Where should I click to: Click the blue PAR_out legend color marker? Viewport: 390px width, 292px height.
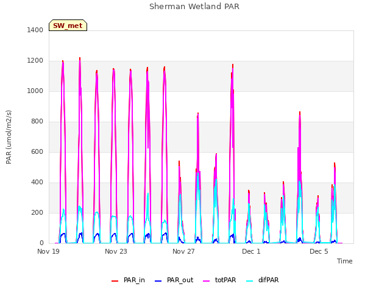click(x=158, y=281)
